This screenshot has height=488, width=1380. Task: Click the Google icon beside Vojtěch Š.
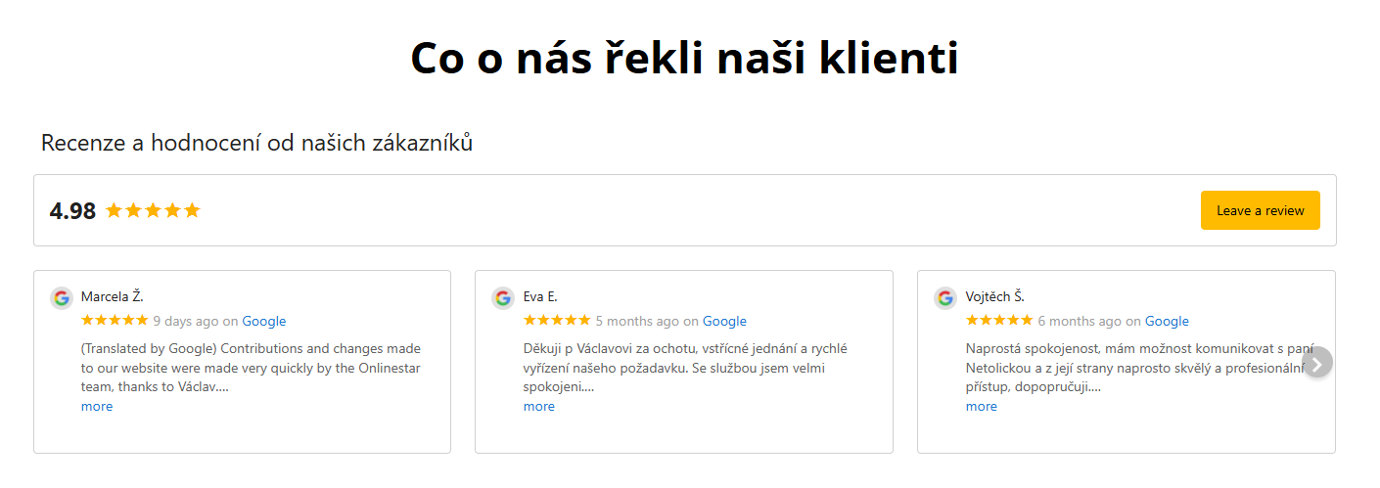(x=945, y=298)
